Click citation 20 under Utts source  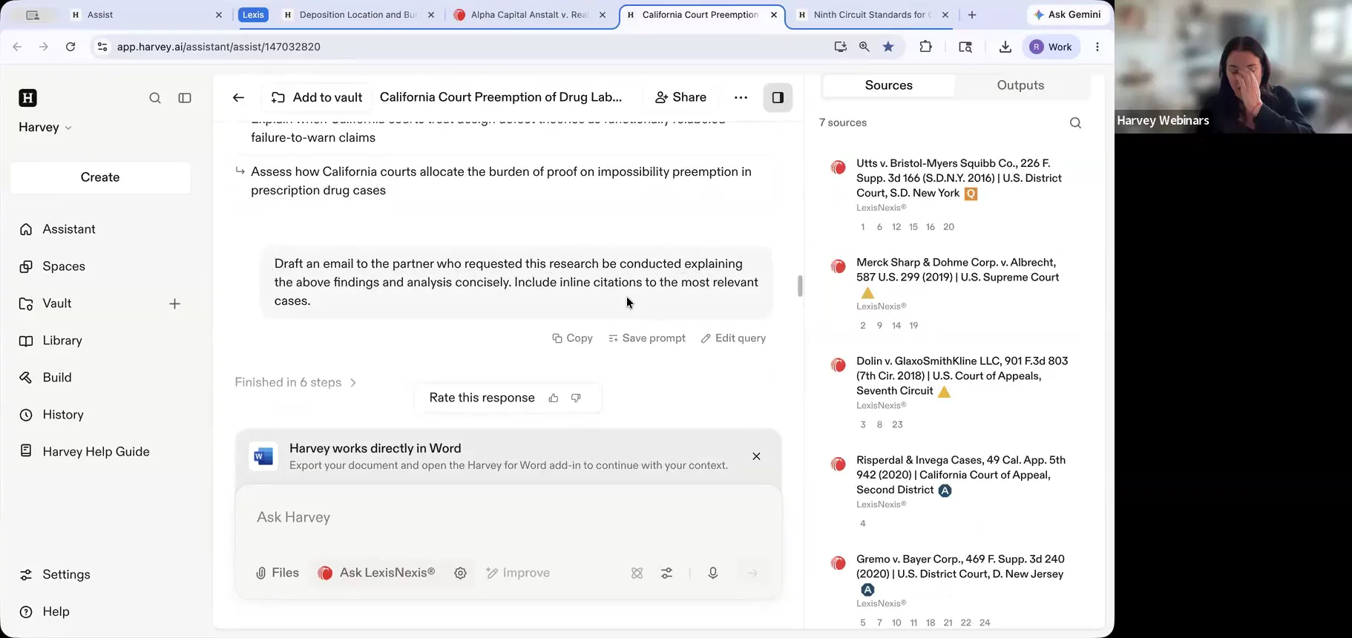click(x=948, y=227)
